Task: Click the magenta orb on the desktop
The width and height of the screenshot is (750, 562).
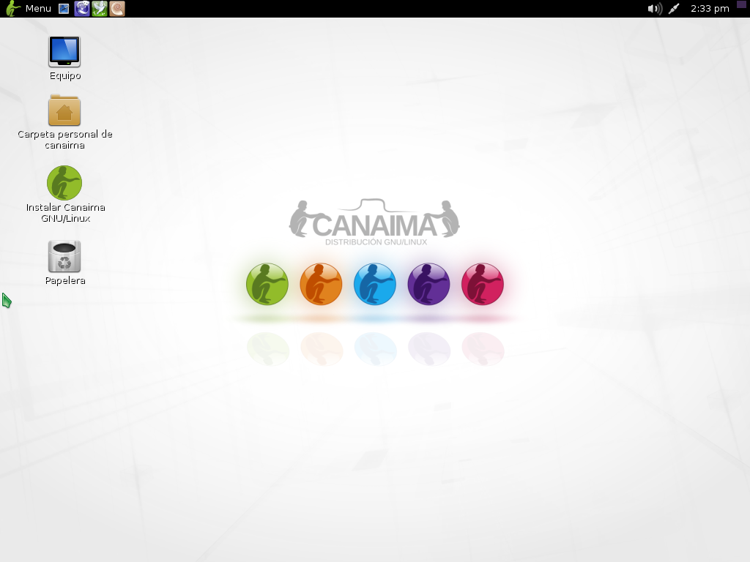Action: 482,284
